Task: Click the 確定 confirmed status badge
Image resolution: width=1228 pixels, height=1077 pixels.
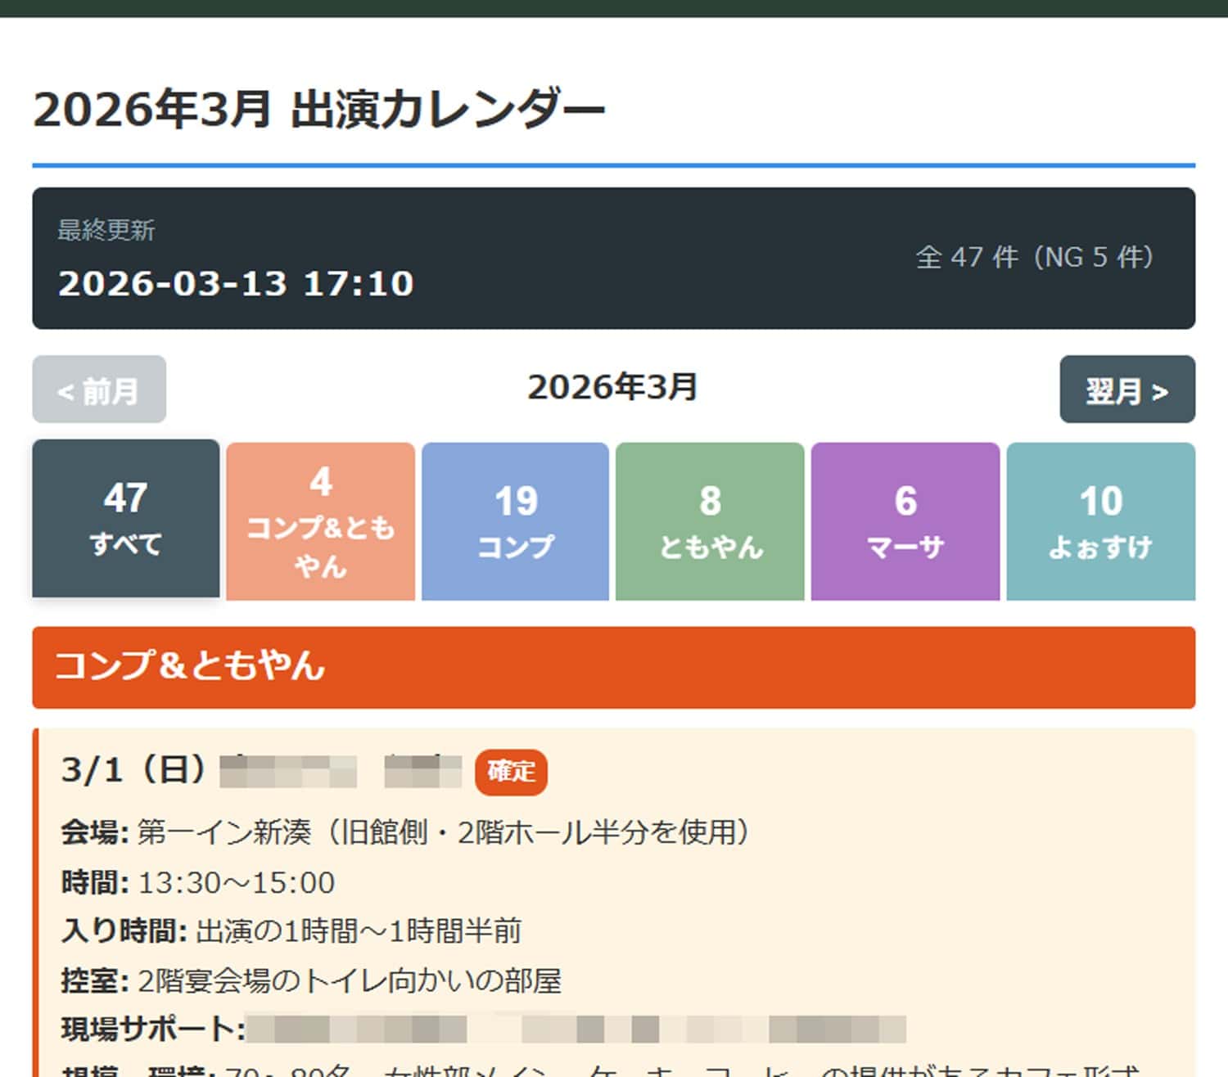Action: click(x=510, y=770)
